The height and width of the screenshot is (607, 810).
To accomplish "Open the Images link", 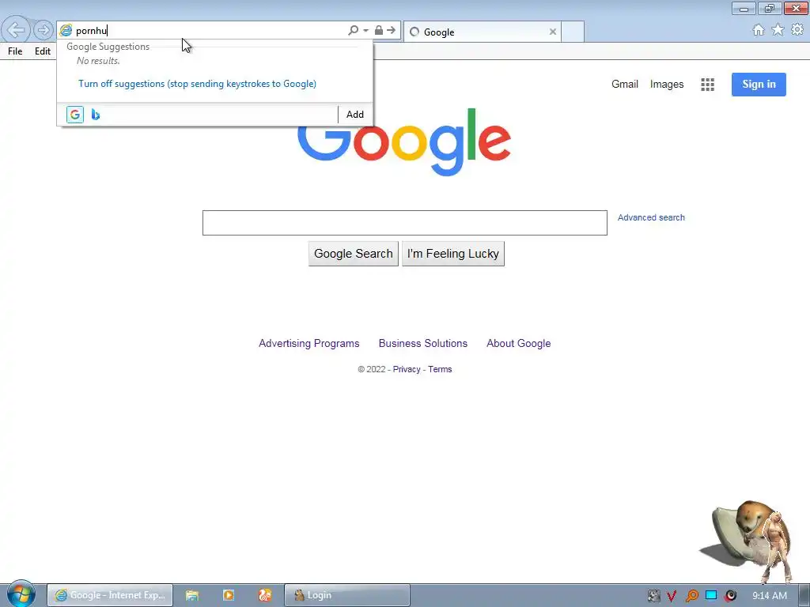I will pyautogui.click(x=666, y=84).
